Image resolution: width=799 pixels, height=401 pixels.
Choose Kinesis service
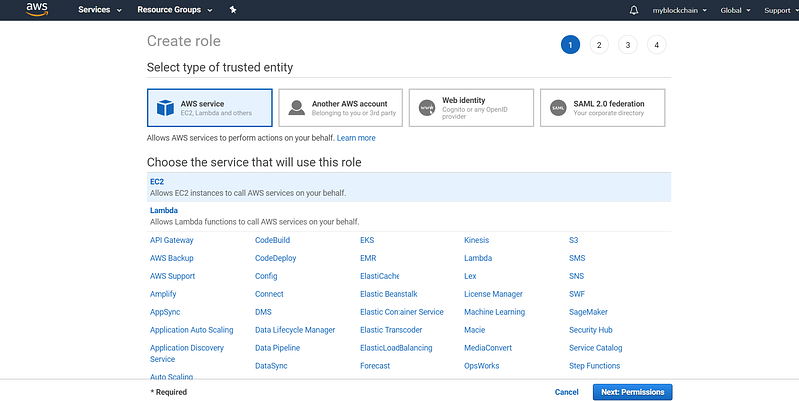(x=477, y=240)
